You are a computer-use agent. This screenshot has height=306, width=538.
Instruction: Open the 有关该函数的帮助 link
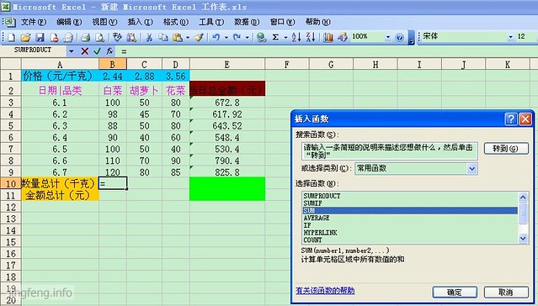tap(325, 291)
